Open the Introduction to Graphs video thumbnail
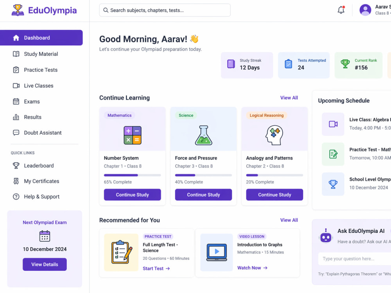This screenshot has height=293, width=391. (x=217, y=252)
